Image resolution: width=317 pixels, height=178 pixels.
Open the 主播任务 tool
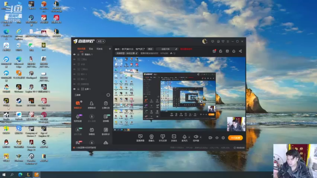(x=105, y=105)
